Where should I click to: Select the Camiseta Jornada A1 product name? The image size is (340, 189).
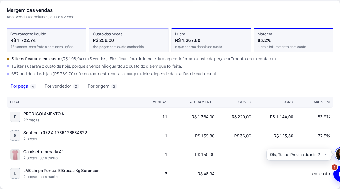tap(44, 152)
